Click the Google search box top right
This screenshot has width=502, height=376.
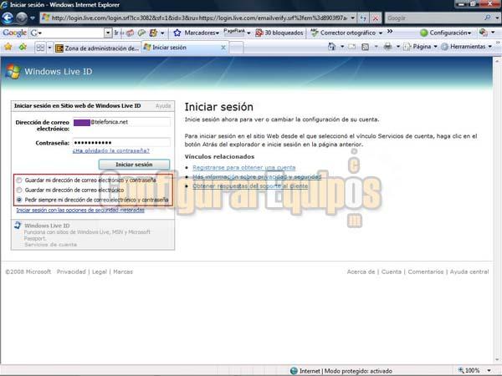click(435, 18)
